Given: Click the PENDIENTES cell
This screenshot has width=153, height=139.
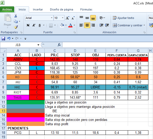Looking at the screenshot, I should pos(18,128).
